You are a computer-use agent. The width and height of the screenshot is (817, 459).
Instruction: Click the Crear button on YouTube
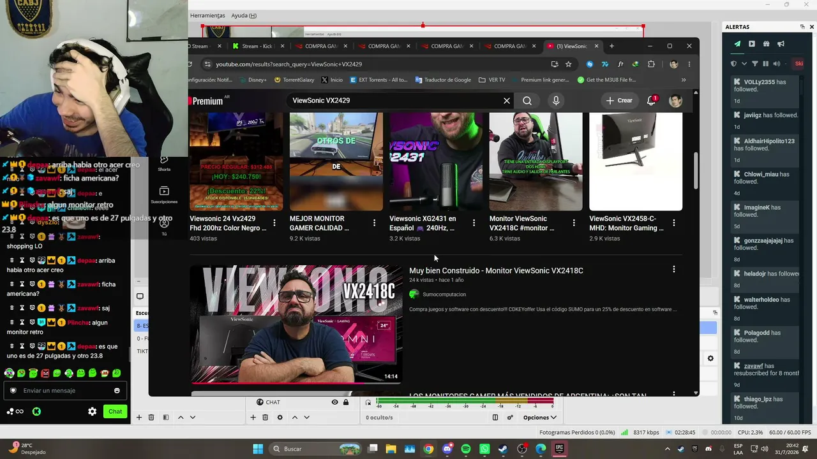click(619, 101)
